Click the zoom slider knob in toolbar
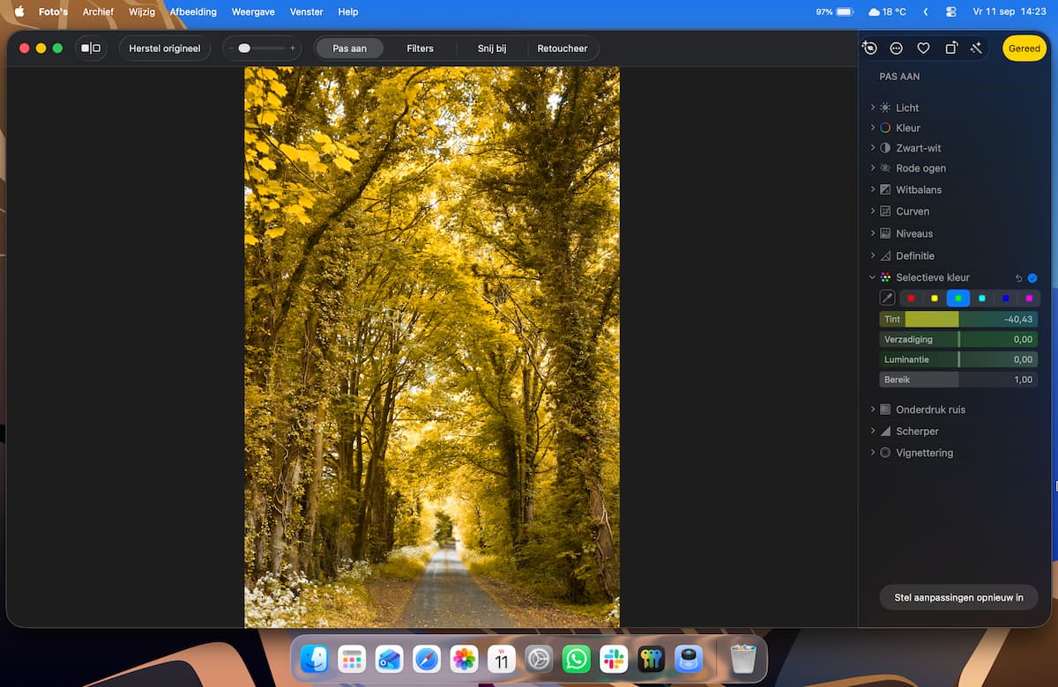1058x687 pixels. [244, 48]
